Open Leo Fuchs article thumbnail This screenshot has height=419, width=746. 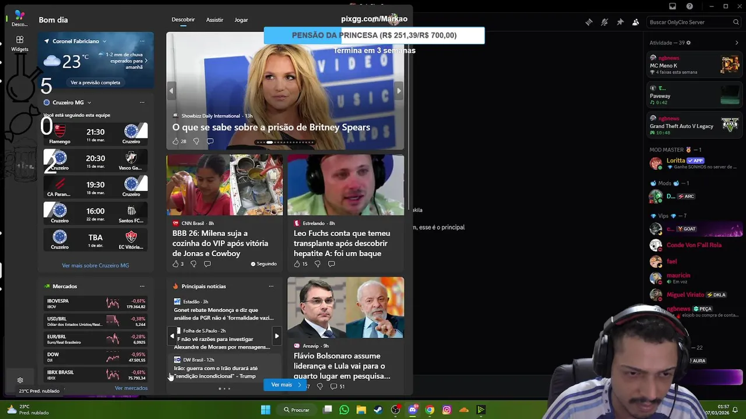346,185
